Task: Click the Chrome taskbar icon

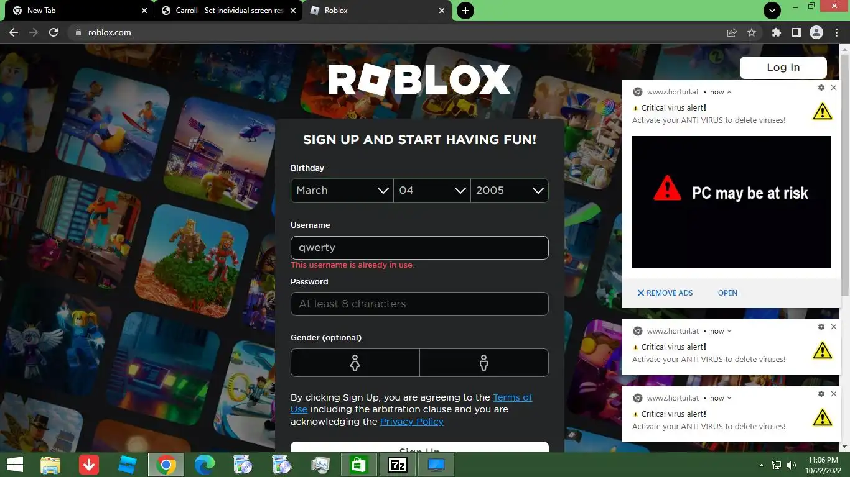Action: (x=166, y=465)
